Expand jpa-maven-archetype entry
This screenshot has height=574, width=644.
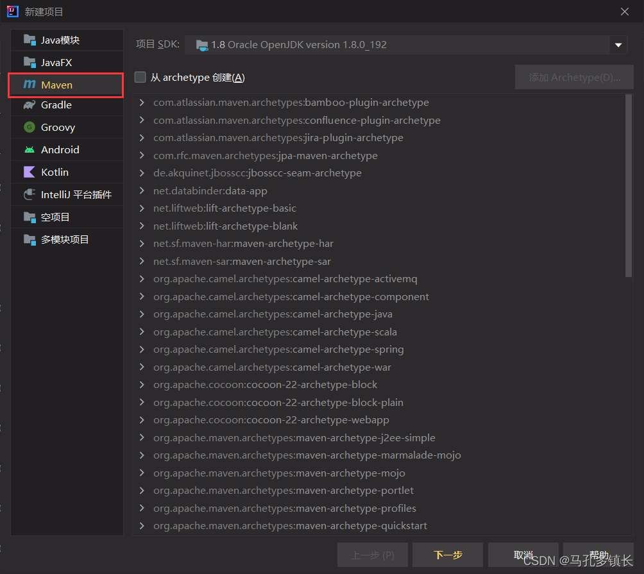(142, 155)
